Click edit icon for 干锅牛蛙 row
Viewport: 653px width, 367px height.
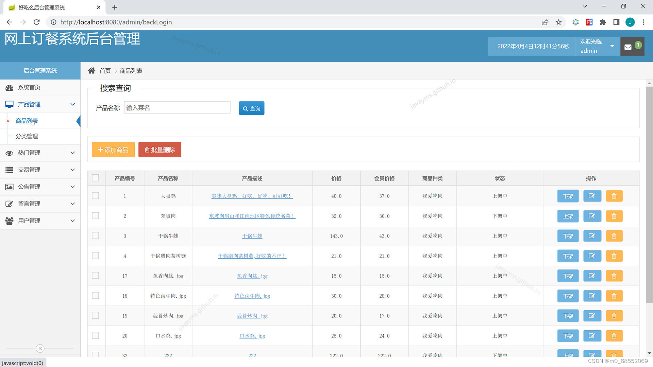click(592, 236)
